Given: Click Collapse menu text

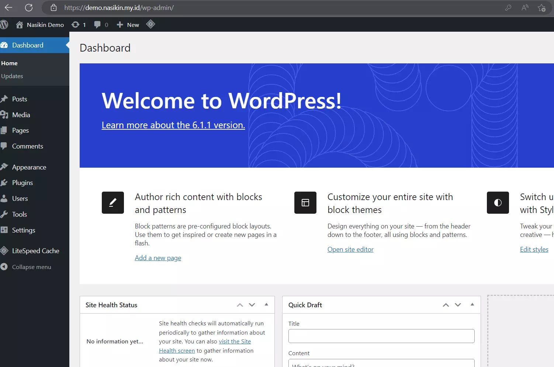Looking at the screenshot, I should pos(32,267).
